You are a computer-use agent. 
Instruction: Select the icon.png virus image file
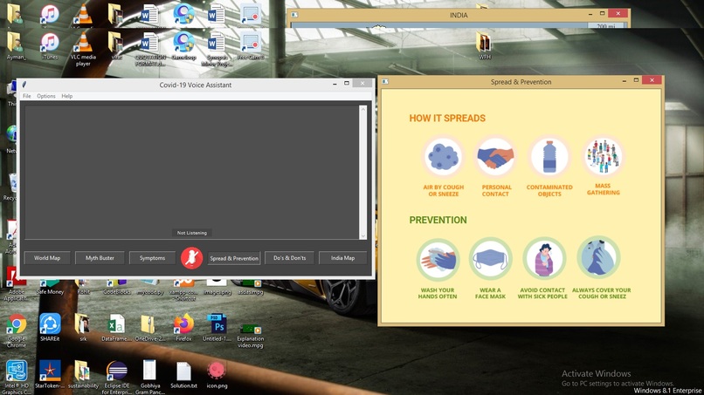[217, 374]
